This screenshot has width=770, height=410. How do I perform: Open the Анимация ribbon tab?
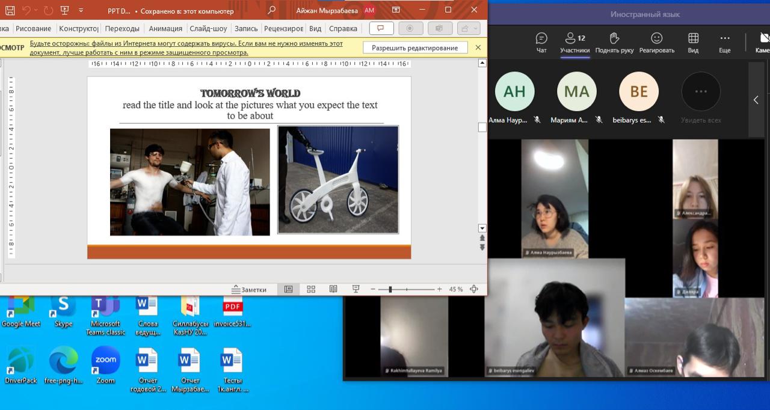pyautogui.click(x=165, y=28)
